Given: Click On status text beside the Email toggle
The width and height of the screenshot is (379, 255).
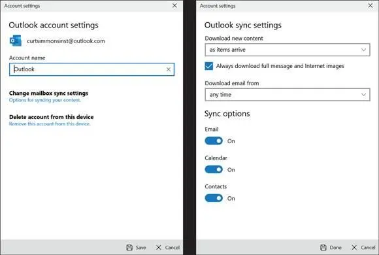Looking at the screenshot, I should coord(231,141).
